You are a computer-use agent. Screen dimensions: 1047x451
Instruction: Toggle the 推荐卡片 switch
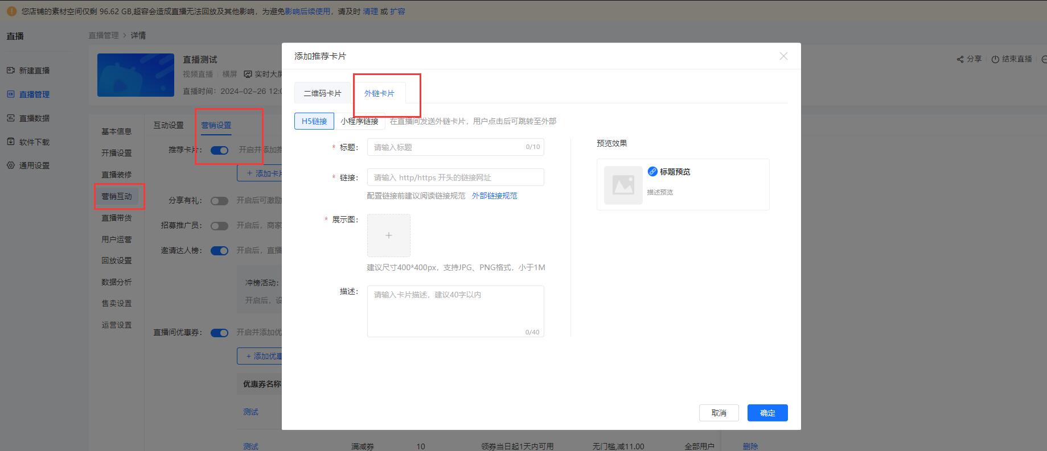click(219, 150)
